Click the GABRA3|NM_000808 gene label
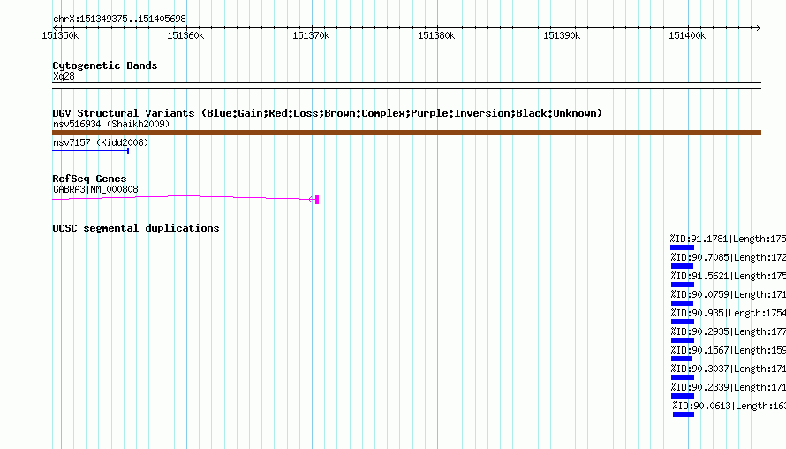The image size is (786, 449). pyautogui.click(x=95, y=190)
